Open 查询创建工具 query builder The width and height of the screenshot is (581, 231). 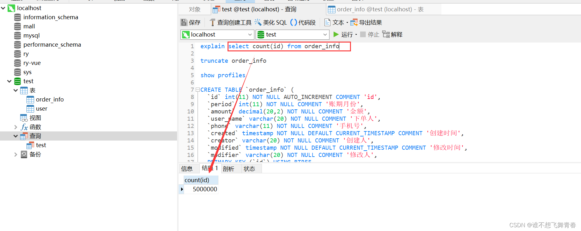click(x=230, y=22)
